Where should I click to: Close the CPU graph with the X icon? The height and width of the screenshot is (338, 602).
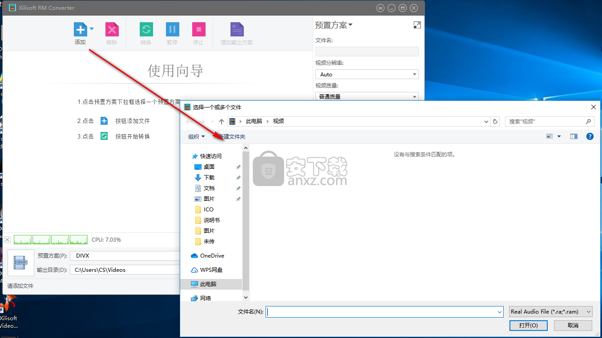pyautogui.click(x=8, y=240)
